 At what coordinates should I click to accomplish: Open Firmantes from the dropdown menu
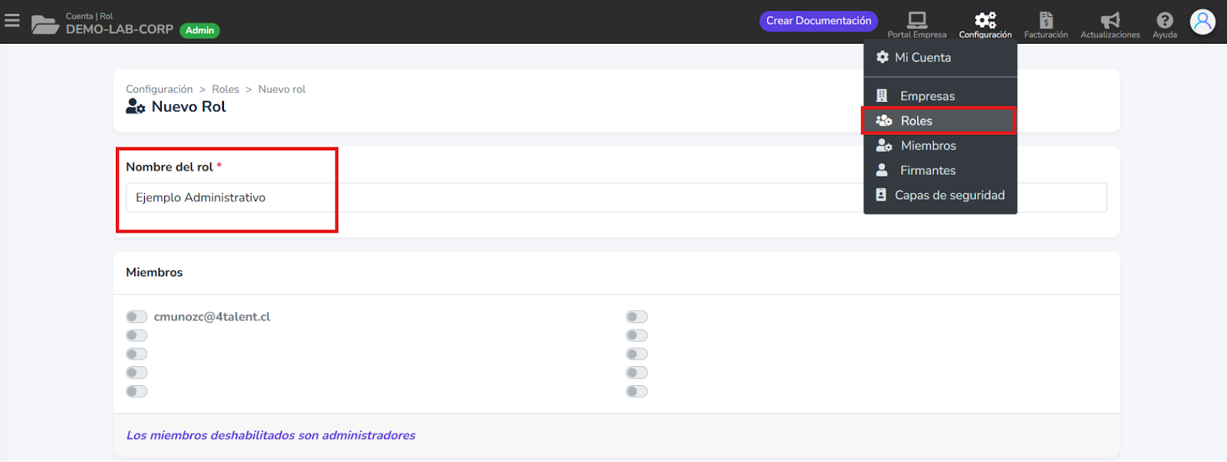click(940, 170)
